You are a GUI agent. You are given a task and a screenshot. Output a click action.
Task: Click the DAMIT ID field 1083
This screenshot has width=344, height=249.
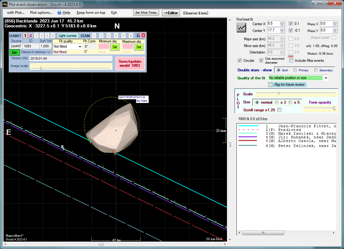click(x=30, y=46)
